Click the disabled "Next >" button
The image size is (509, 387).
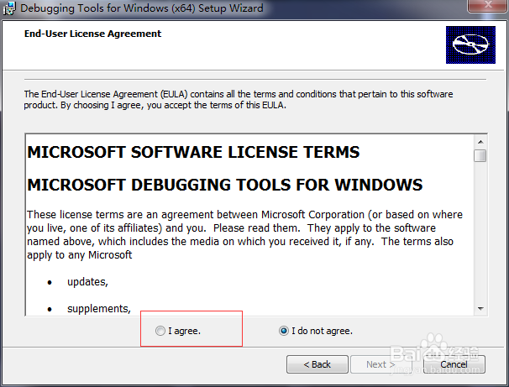click(x=380, y=364)
